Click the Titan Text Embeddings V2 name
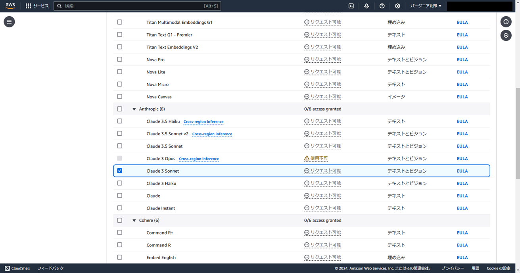520x273 pixels. click(x=172, y=47)
